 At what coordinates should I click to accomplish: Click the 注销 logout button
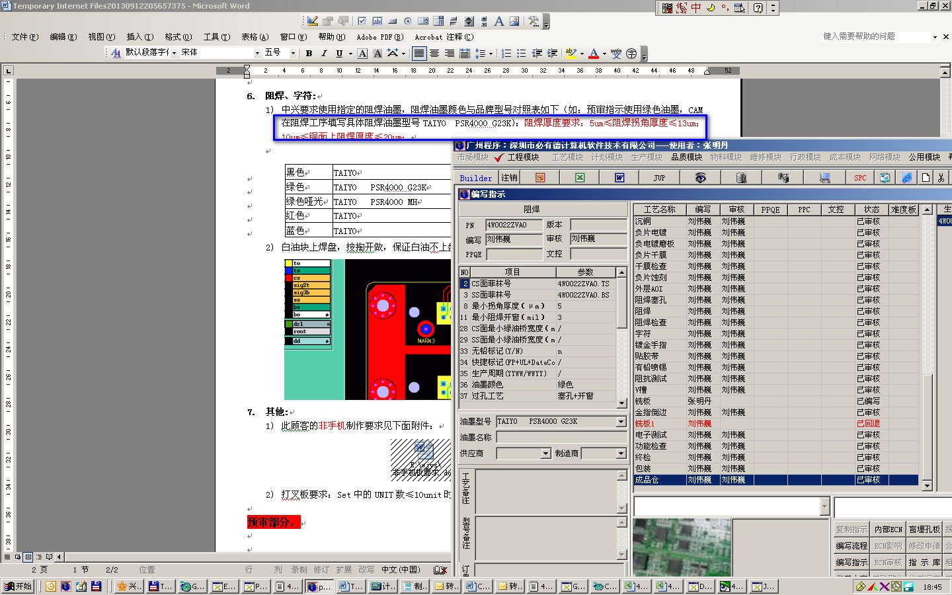click(x=509, y=178)
